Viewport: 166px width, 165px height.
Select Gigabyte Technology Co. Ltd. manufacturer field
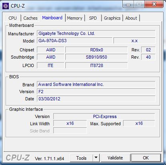click(96, 33)
